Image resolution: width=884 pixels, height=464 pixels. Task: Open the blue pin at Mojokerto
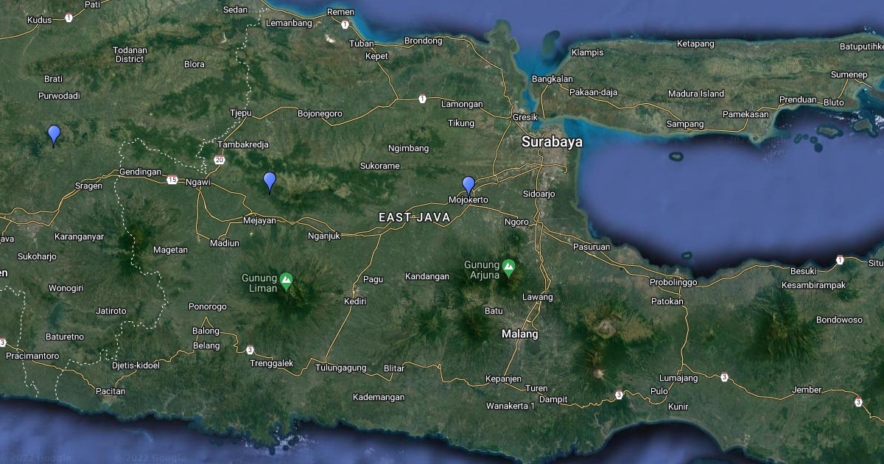click(469, 186)
